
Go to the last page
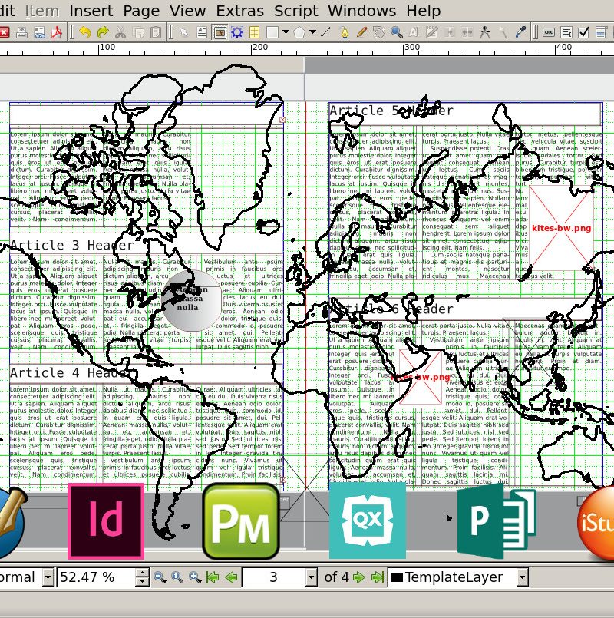pos(377,577)
